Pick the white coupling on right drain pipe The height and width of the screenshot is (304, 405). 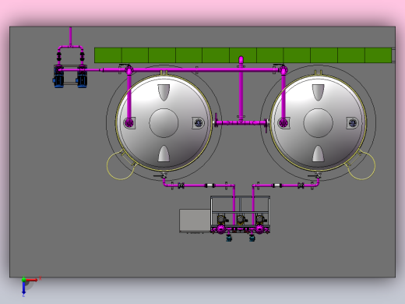tap(276, 186)
